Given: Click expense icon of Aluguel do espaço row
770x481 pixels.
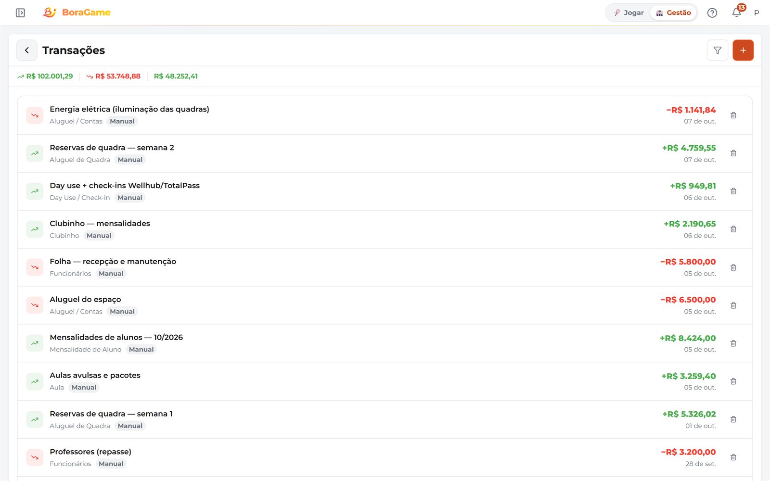Looking at the screenshot, I should [35, 305].
